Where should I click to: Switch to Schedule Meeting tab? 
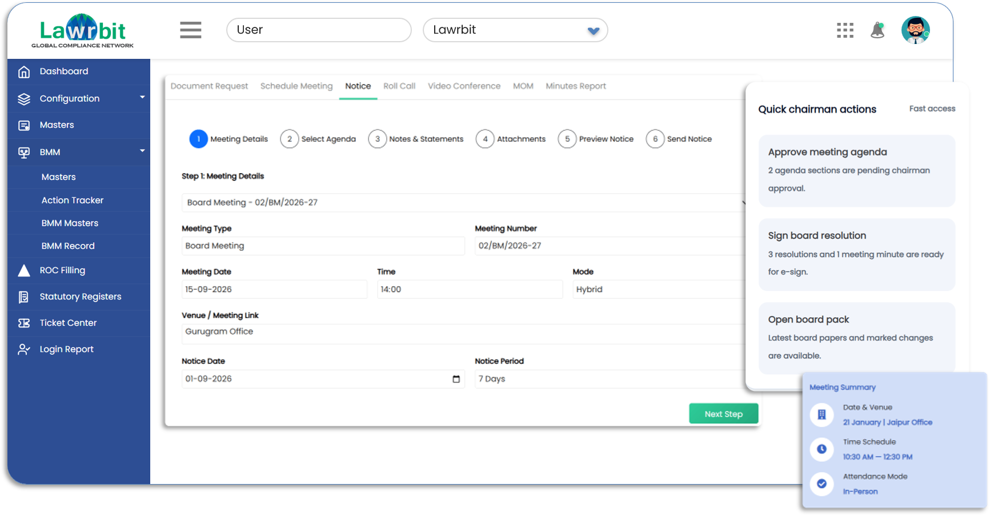point(296,86)
